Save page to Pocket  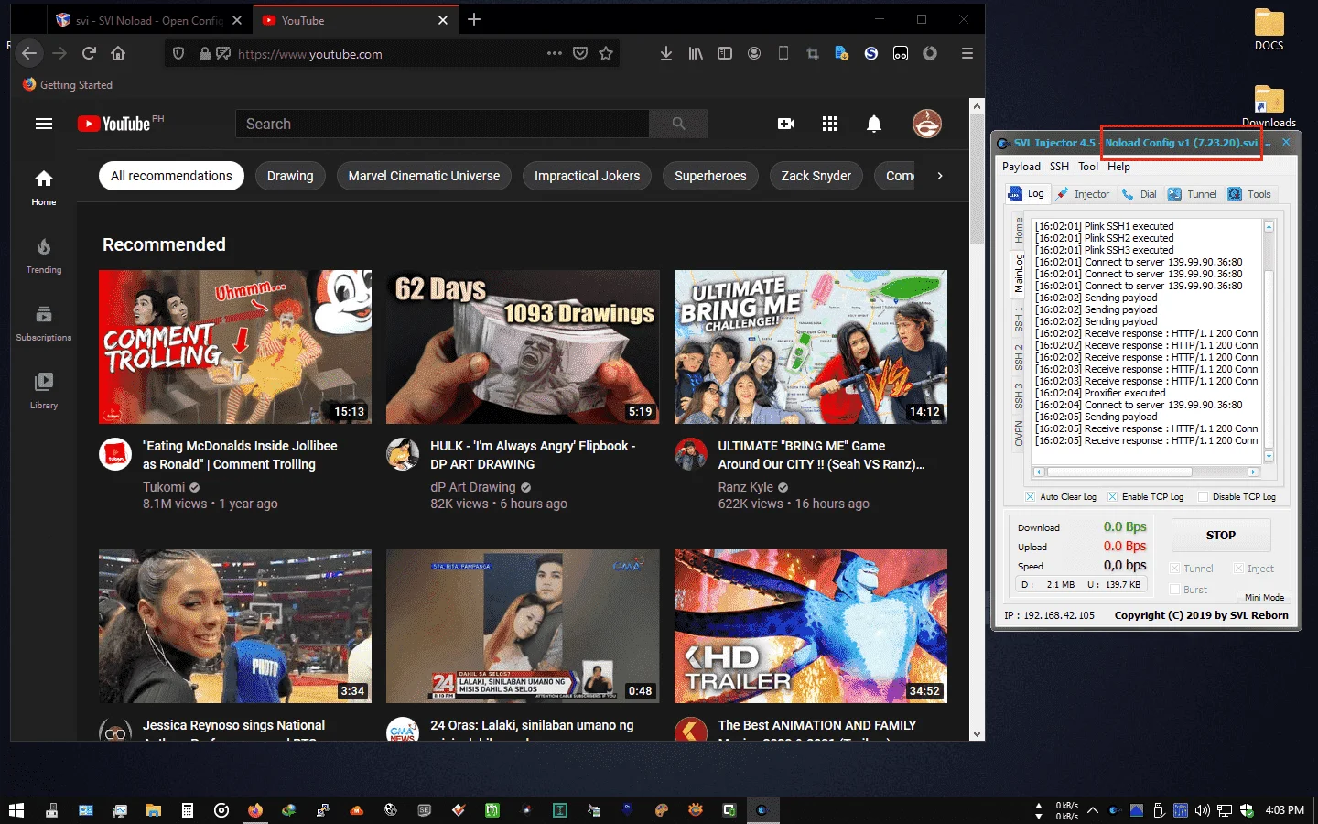[580, 53]
